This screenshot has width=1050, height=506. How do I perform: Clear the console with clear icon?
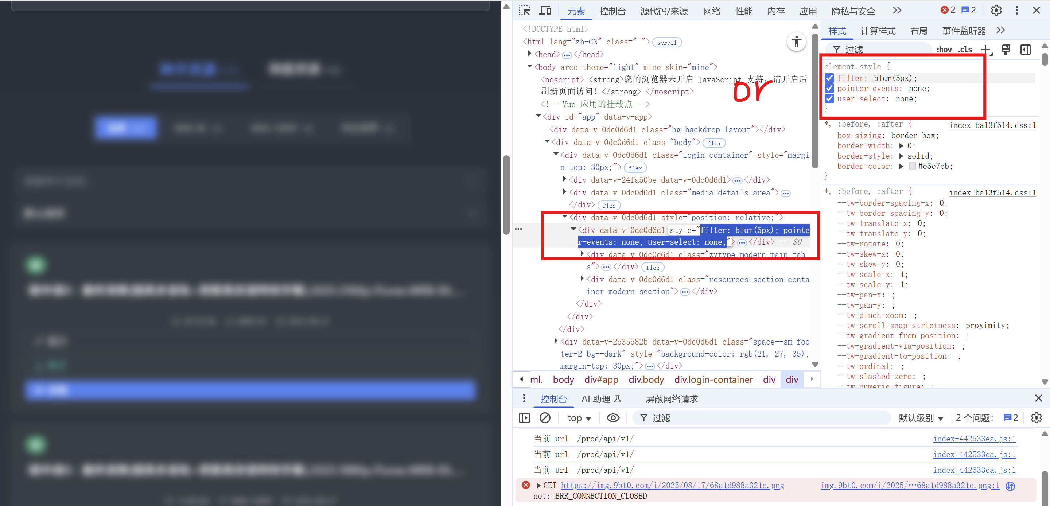(545, 417)
